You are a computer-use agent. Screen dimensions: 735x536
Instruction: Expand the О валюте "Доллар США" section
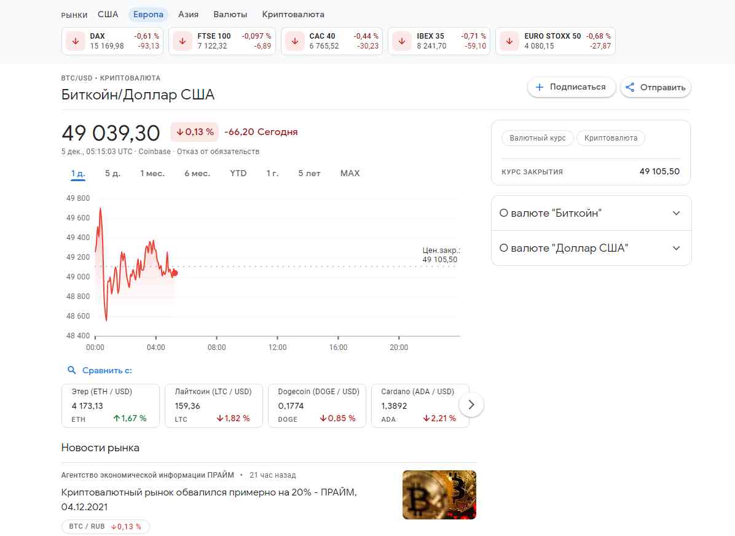coord(676,248)
